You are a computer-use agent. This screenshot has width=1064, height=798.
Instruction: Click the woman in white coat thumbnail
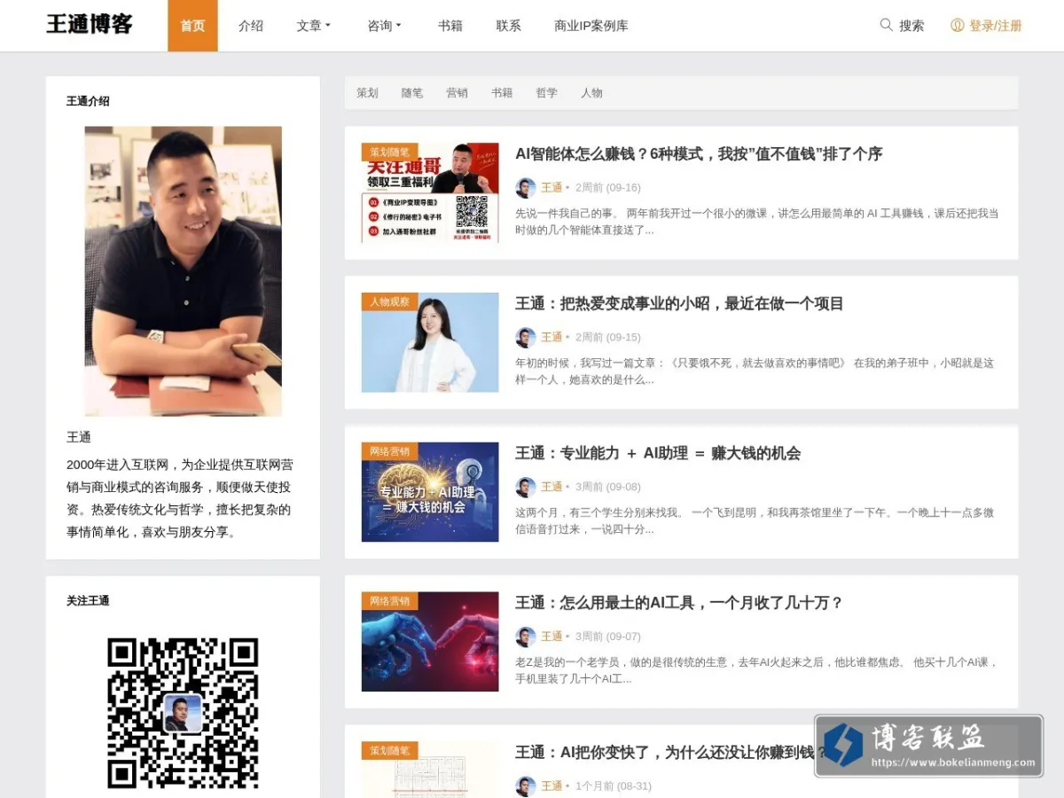click(x=430, y=342)
